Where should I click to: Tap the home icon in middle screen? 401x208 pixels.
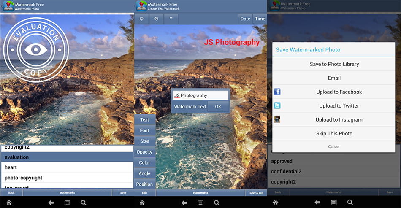pos(142,203)
